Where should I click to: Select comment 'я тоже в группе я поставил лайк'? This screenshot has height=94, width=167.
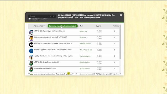pyautogui.click(x=53, y=50)
